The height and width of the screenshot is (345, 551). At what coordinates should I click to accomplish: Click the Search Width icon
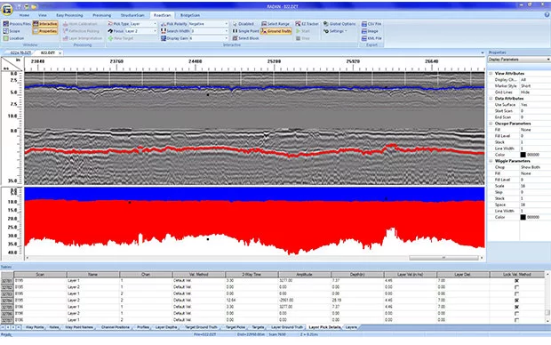(164, 31)
